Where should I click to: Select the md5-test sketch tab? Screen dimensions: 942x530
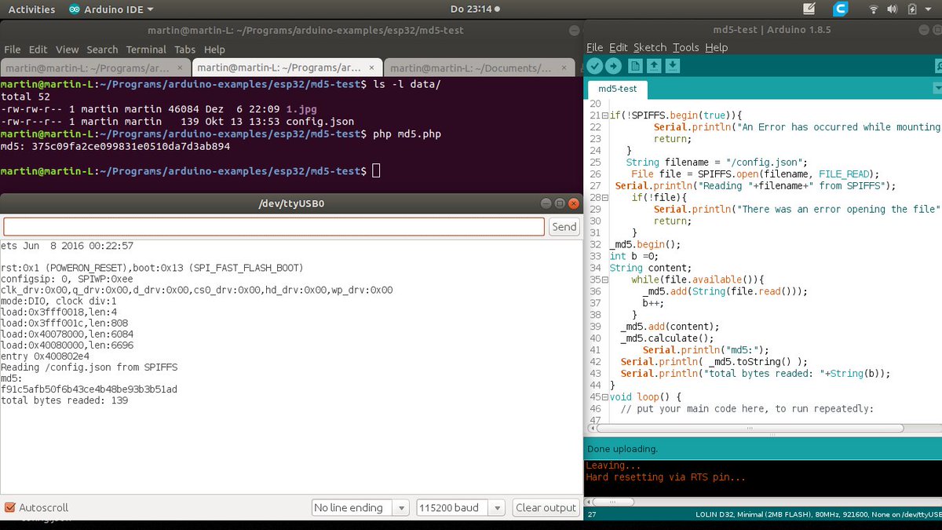click(x=618, y=89)
